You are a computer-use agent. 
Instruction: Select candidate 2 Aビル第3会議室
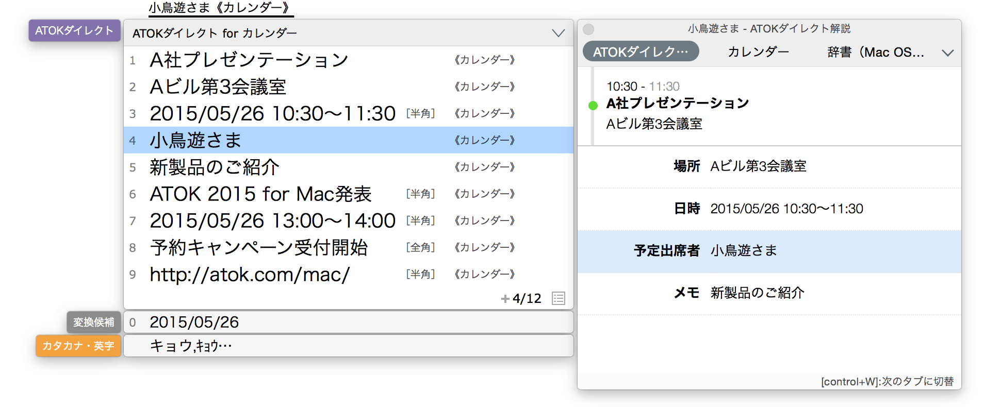349,87
